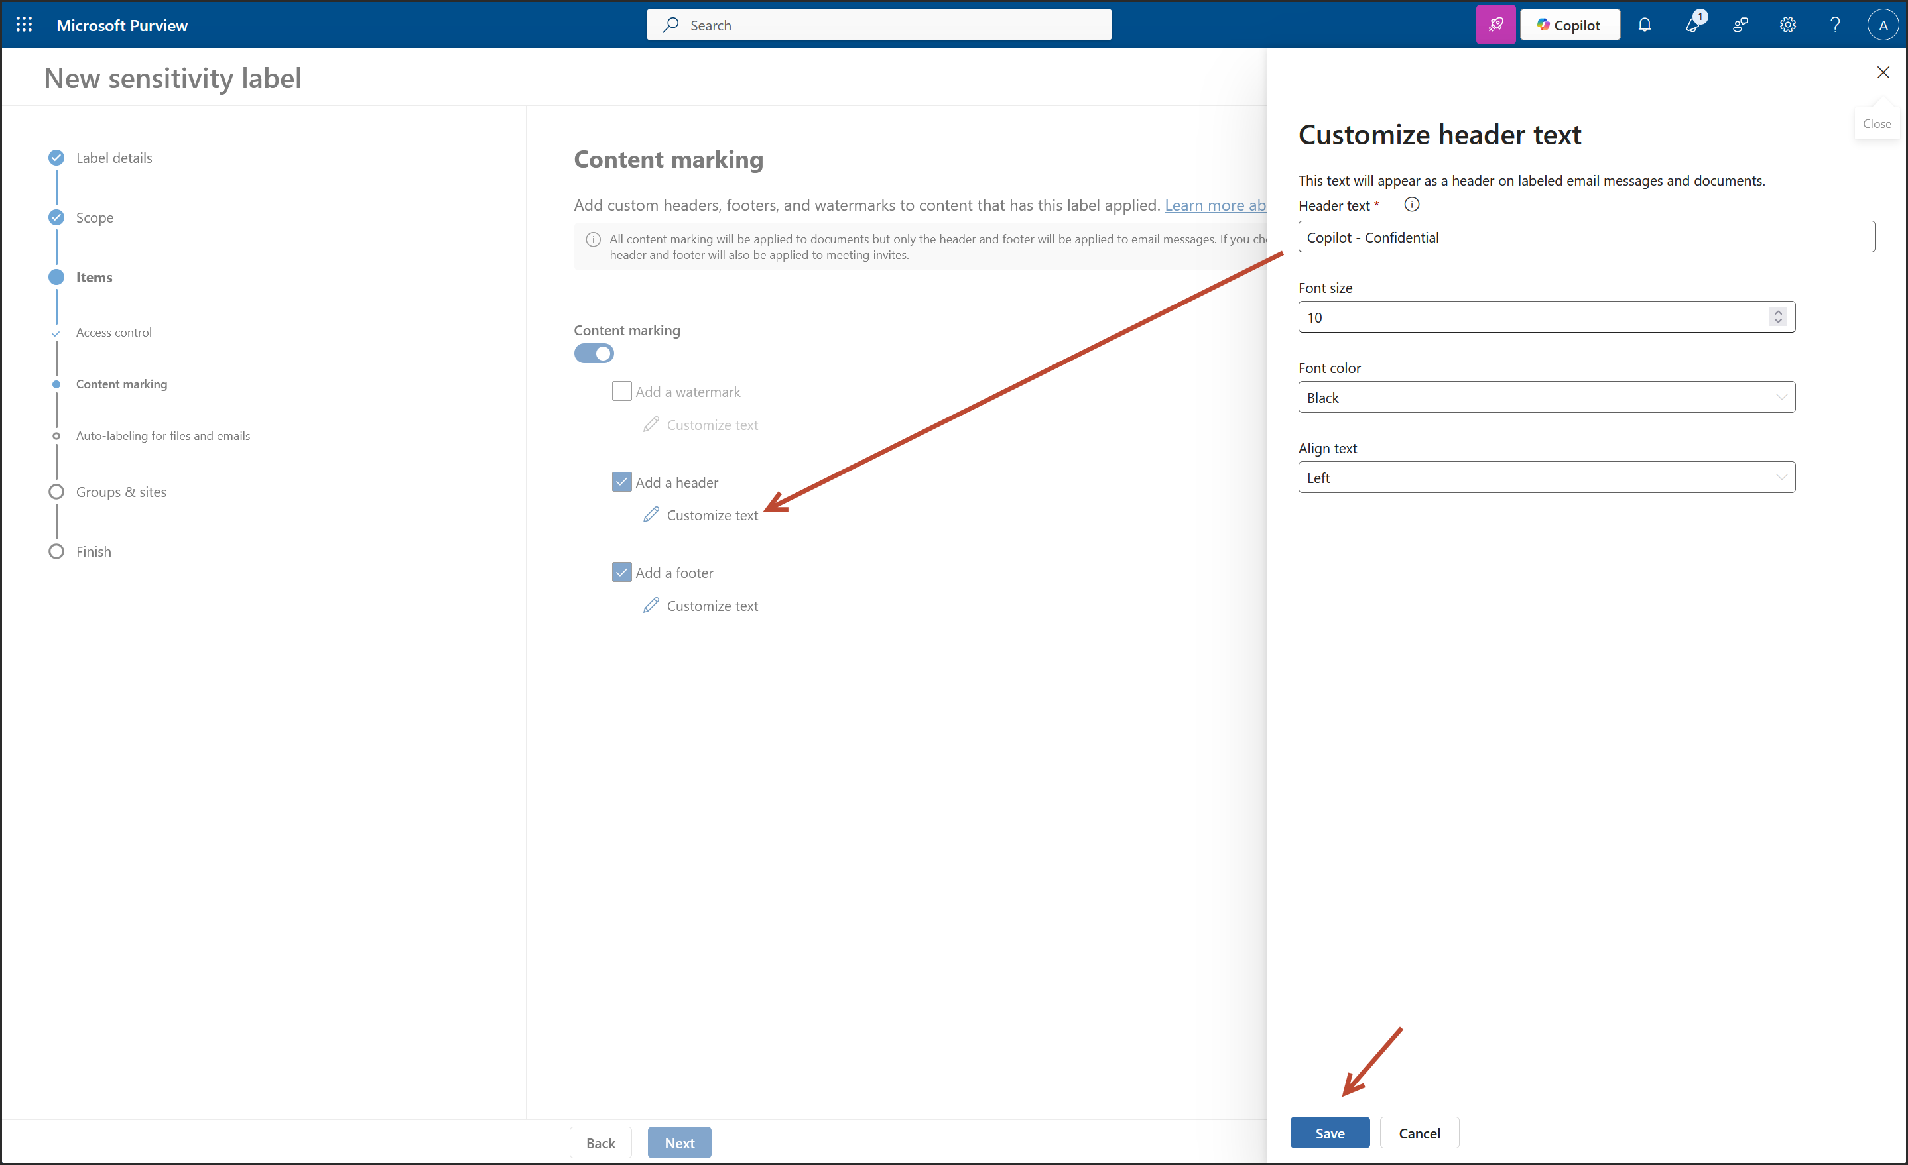1908x1165 pixels.
Task: Increase font size with the stepper arrow
Action: 1778,311
